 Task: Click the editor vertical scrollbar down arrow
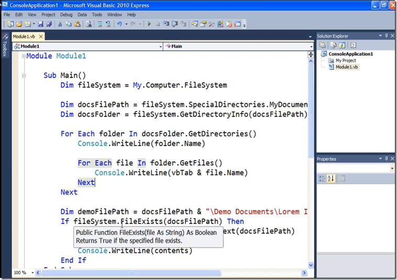coord(311,265)
